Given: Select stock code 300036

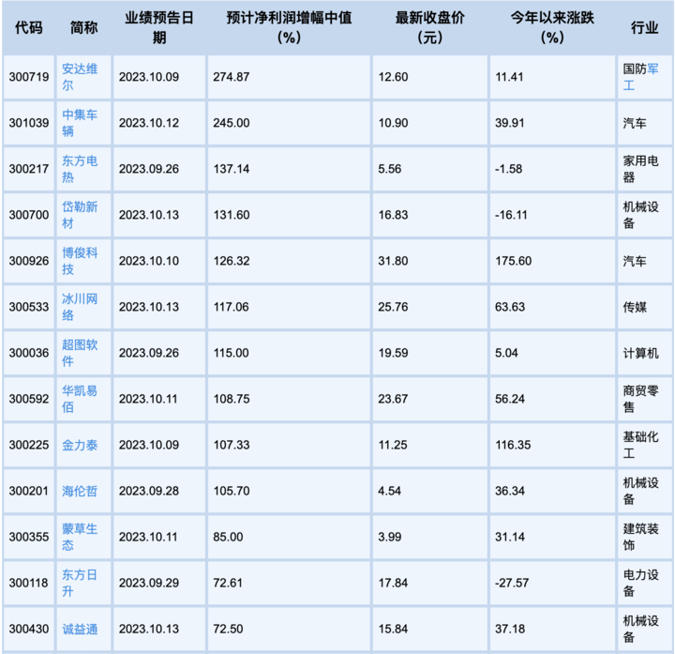Looking at the screenshot, I should (x=29, y=353).
